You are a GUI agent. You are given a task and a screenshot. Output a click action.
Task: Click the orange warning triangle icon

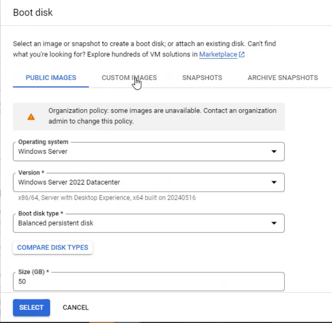tap(31, 117)
